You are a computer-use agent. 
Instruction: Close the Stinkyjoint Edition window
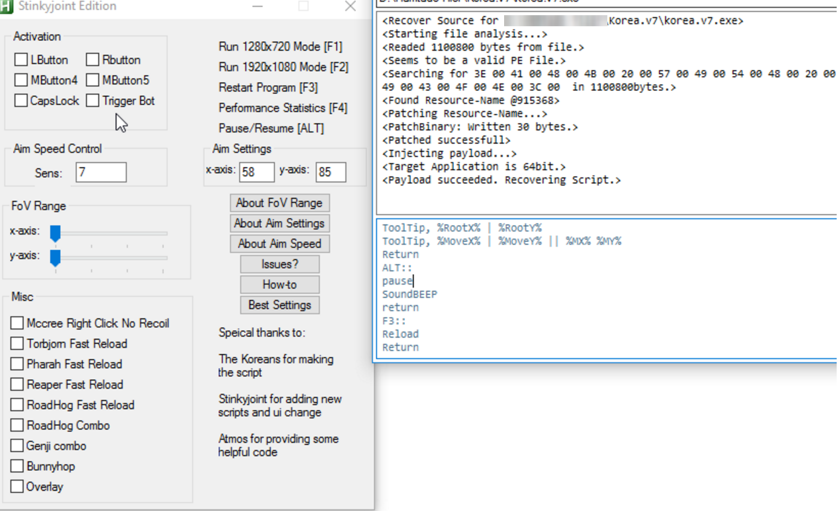(x=350, y=6)
